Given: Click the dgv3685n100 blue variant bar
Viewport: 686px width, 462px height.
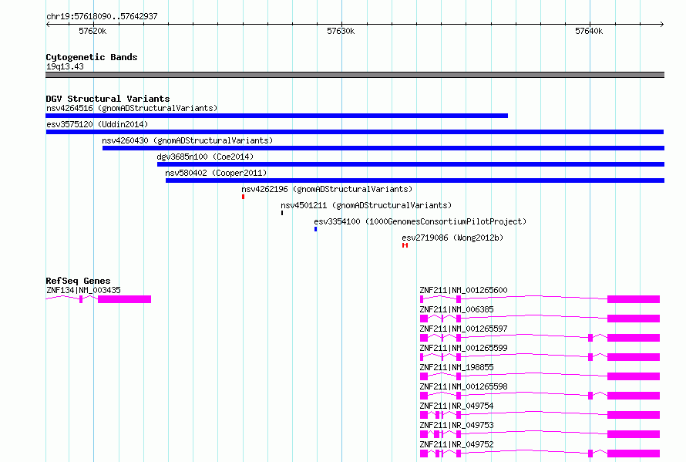Looking at the screenshot, I should tap(411, 164).
